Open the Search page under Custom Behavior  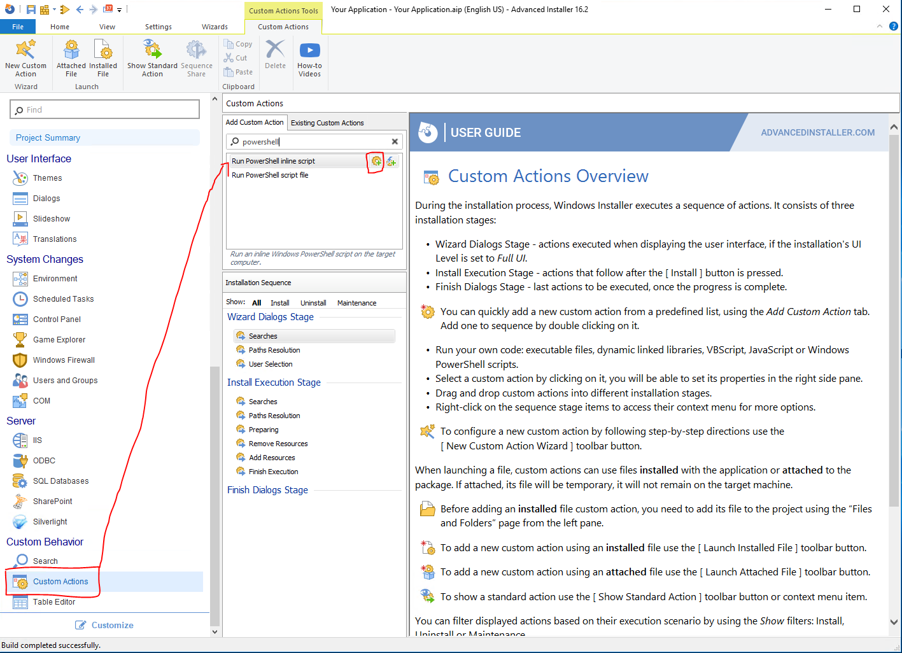click(45, 561)
